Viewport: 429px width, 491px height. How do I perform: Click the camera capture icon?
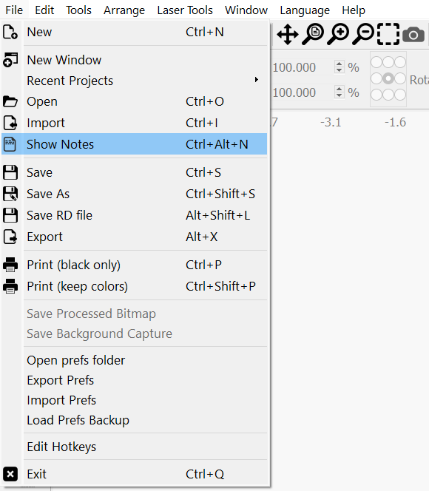coord(413,35)
